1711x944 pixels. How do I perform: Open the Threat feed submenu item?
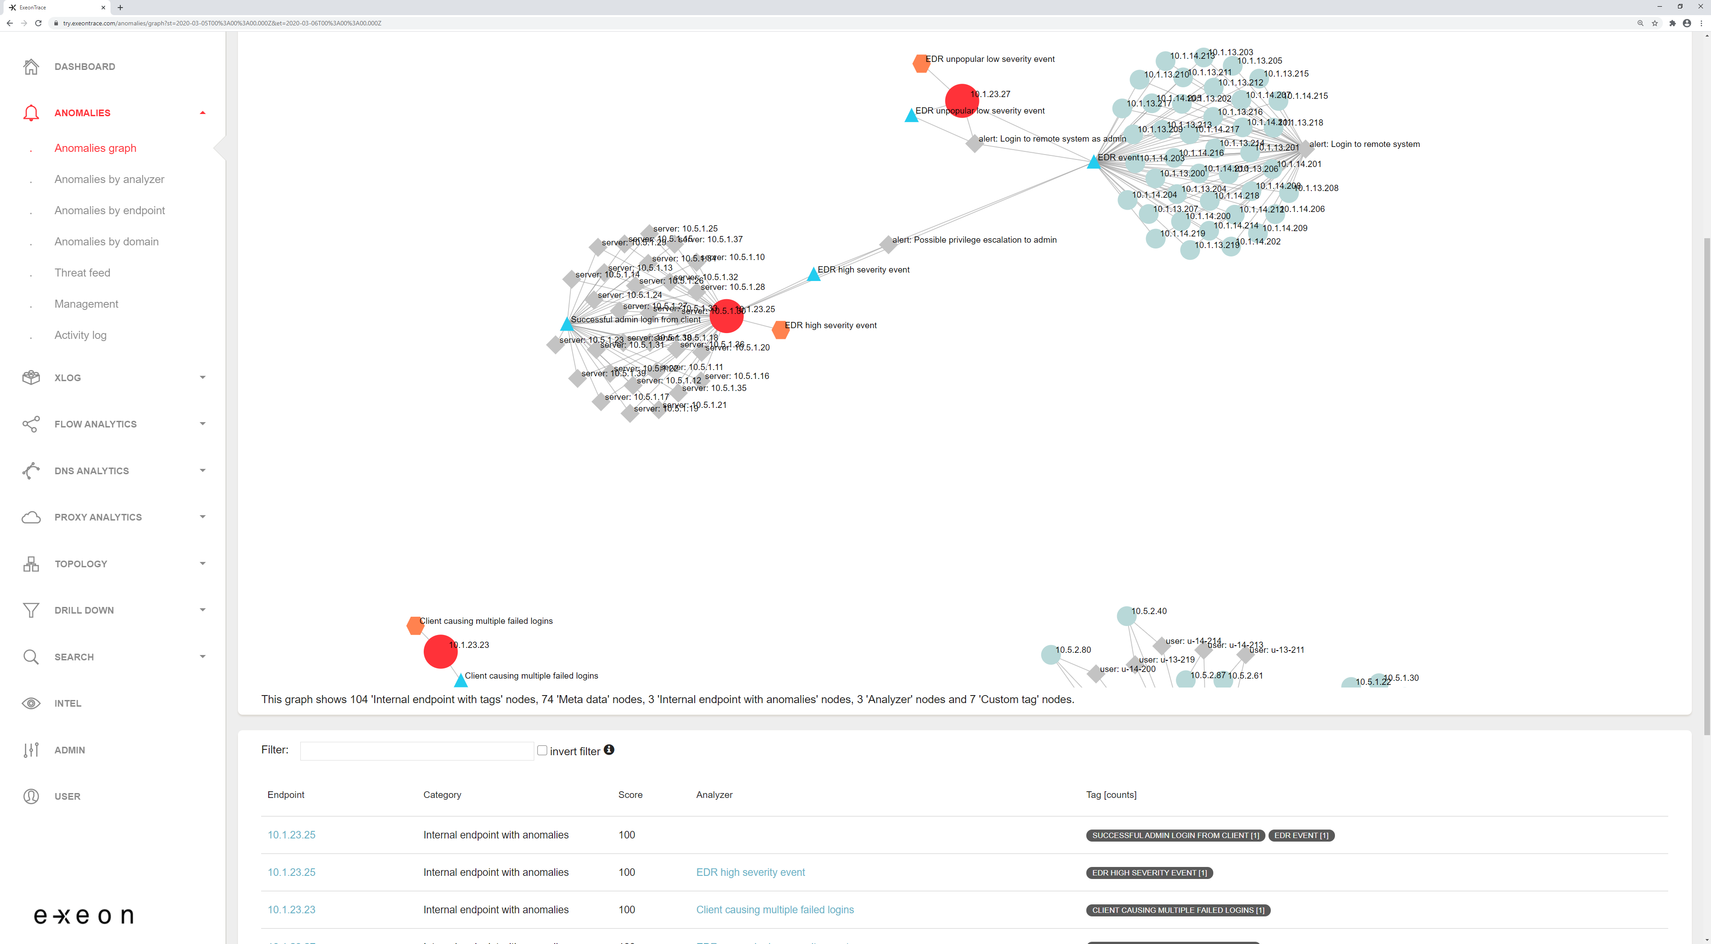(82, 273)
